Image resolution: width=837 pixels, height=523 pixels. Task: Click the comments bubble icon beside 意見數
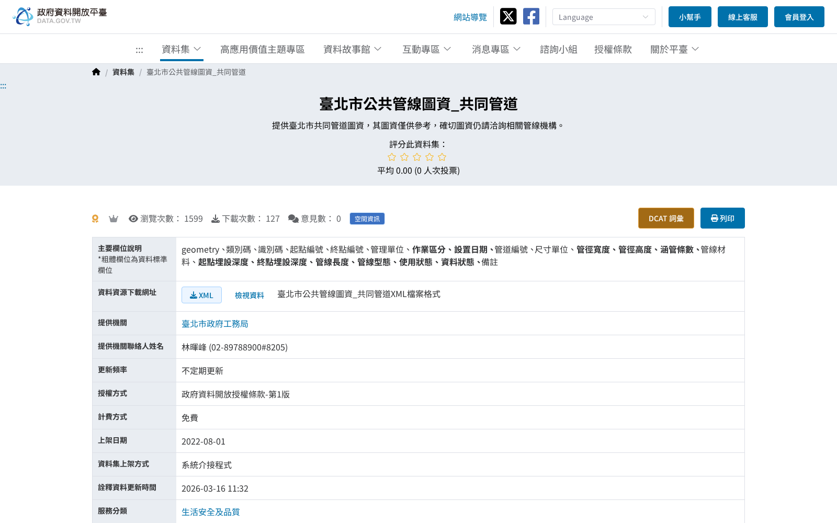pos(293,219)
